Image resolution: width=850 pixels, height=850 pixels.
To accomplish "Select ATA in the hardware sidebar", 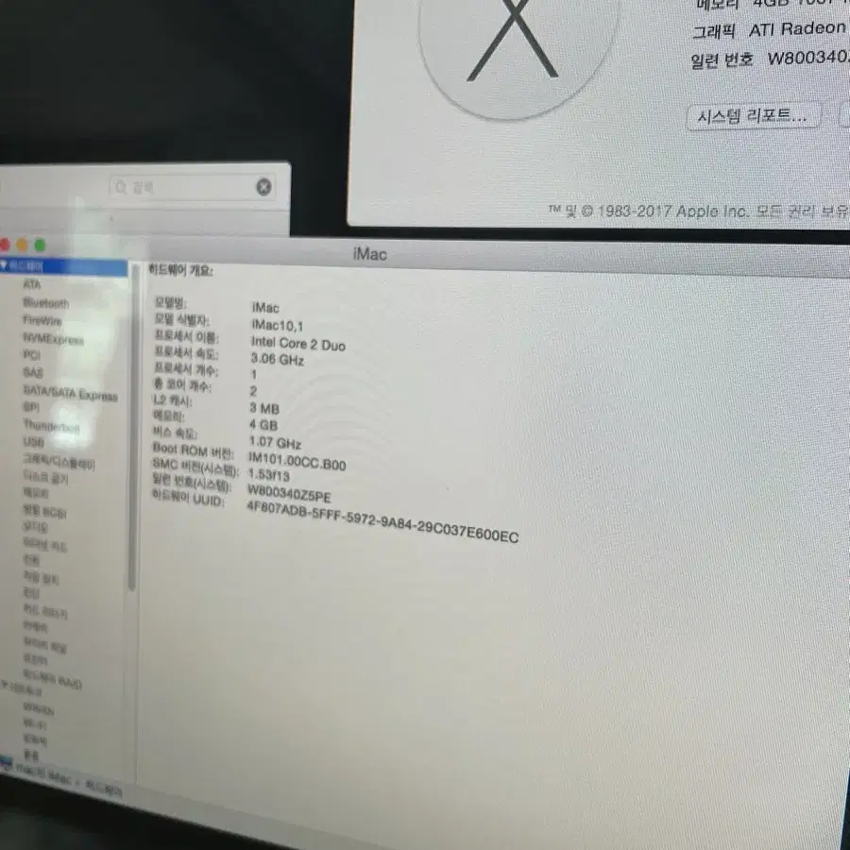I will click(32, 284).
